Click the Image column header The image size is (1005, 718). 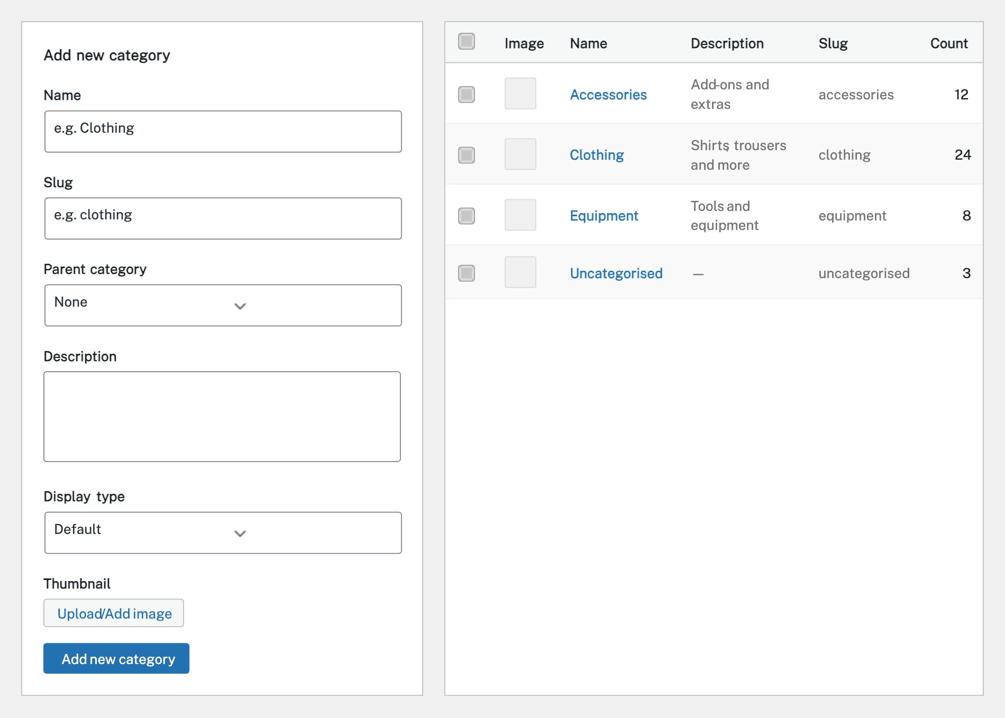click(524, 43)
